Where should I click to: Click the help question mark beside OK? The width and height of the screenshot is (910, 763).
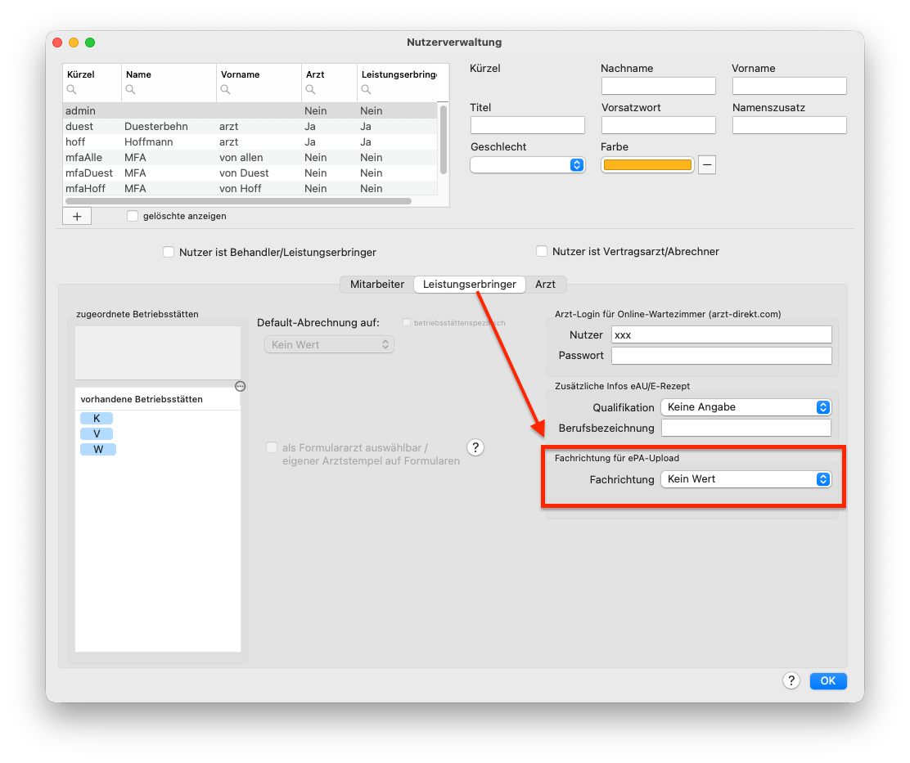point(791,680)
